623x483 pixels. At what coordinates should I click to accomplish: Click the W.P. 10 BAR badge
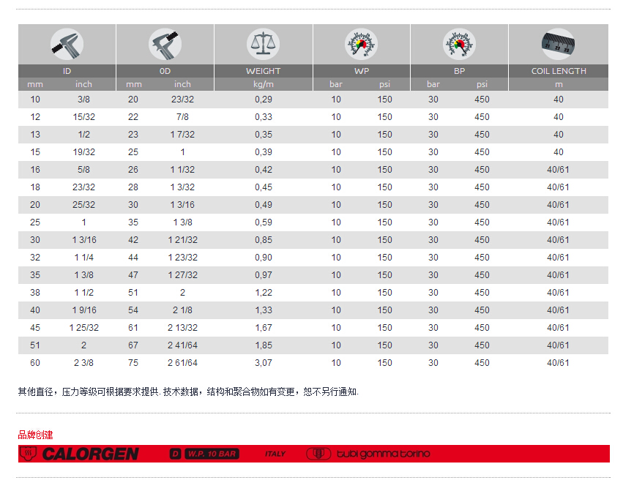[211, 454]
